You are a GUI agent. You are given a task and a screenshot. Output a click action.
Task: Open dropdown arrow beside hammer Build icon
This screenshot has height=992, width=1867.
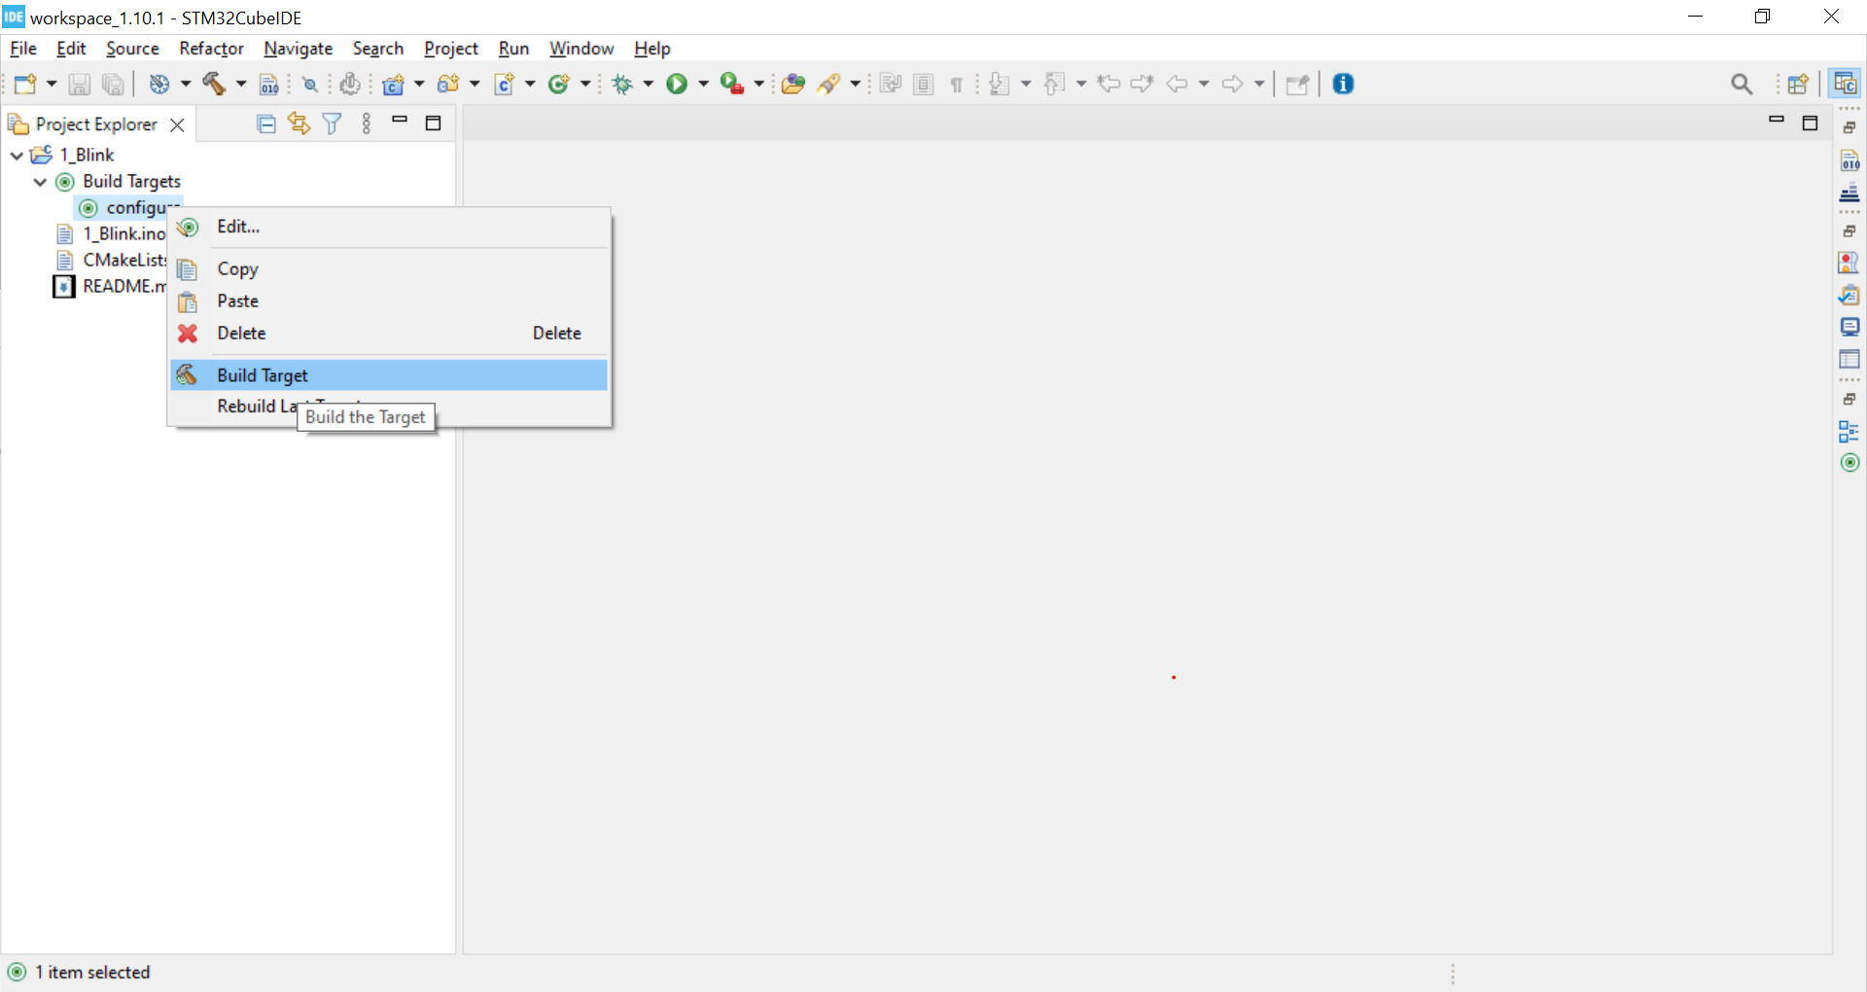point(240,85)
